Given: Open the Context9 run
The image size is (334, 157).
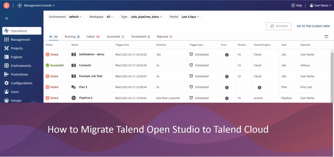Looking at the screenshot, I should [x=85, y=65].
